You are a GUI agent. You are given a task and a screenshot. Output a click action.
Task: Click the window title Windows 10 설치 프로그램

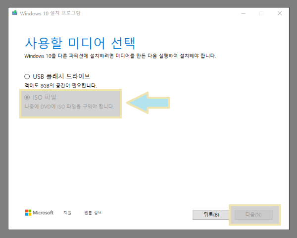point(50,13)
